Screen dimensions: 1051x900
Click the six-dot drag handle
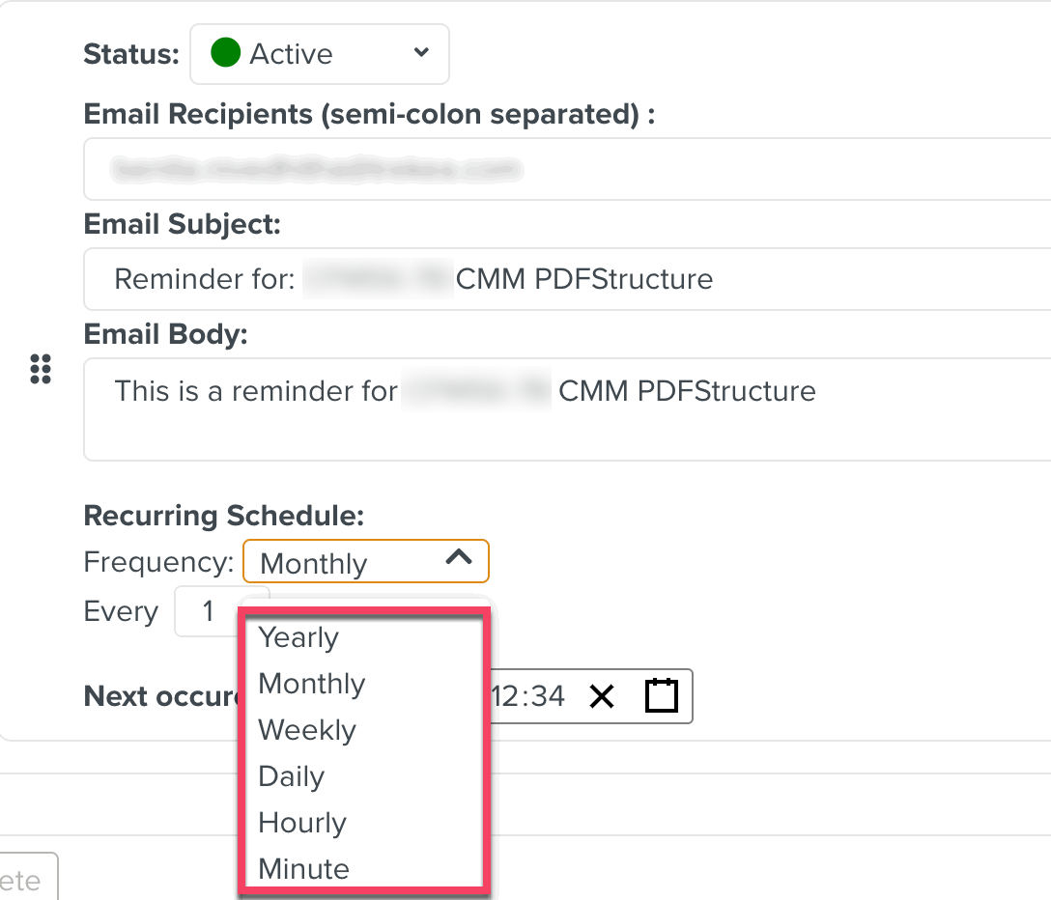(x=41, y=369)
